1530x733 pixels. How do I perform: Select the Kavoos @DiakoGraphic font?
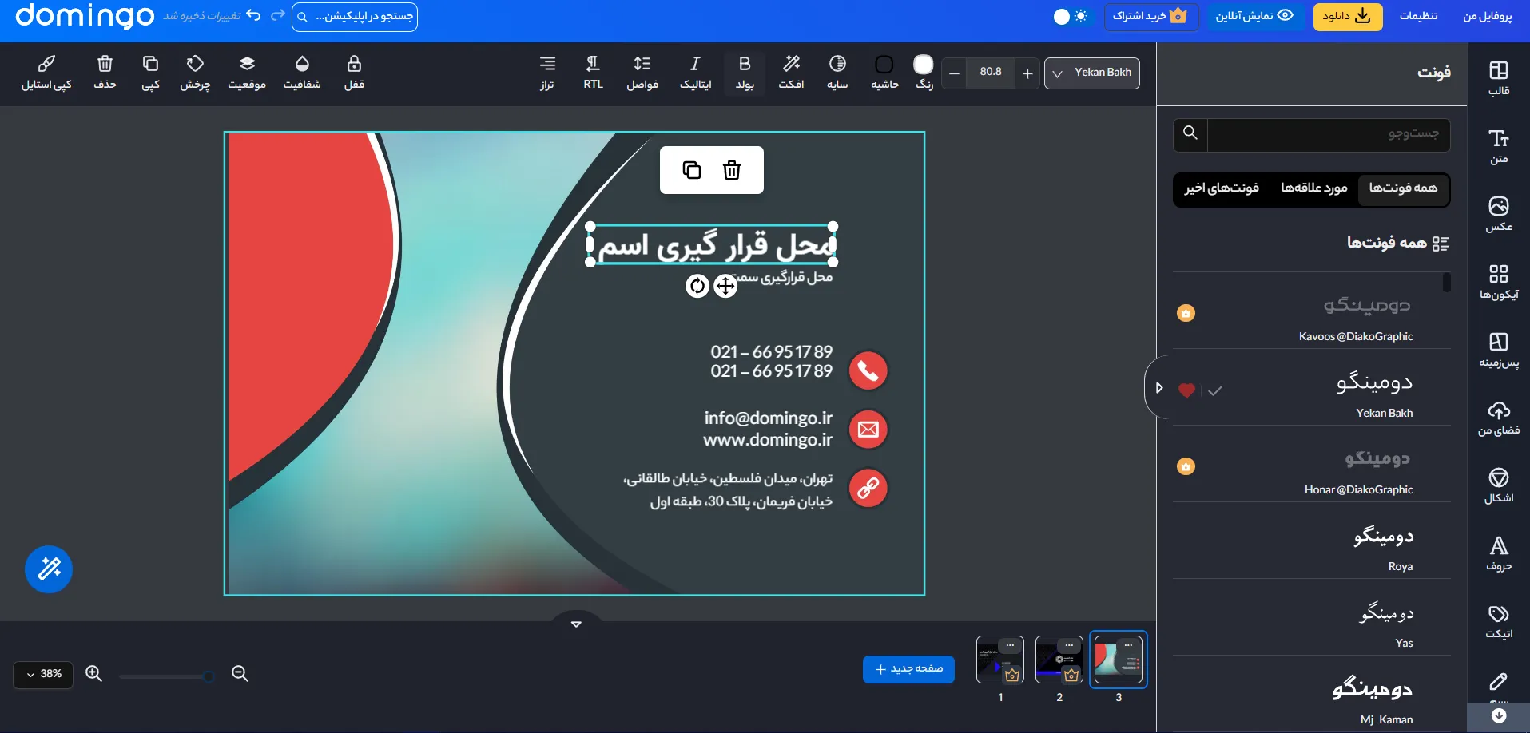coord(1312,314)
